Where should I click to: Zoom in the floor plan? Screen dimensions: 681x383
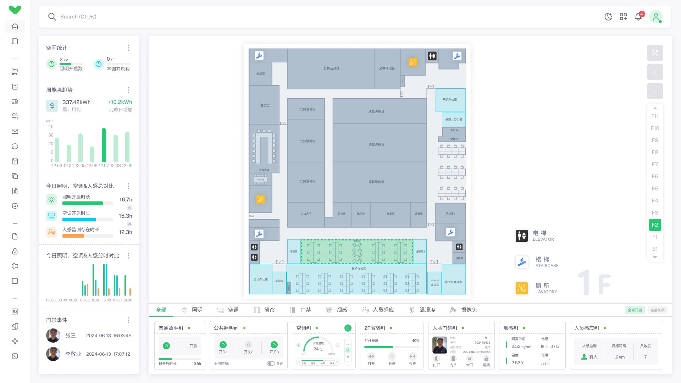[x=655, y=72]
